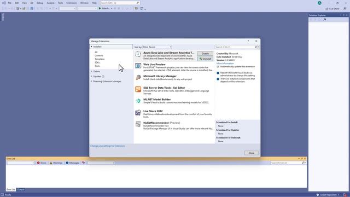350x197 pixels.
Task: Expand the Roaming Extension Manager node
Action: tap(91, 82)
